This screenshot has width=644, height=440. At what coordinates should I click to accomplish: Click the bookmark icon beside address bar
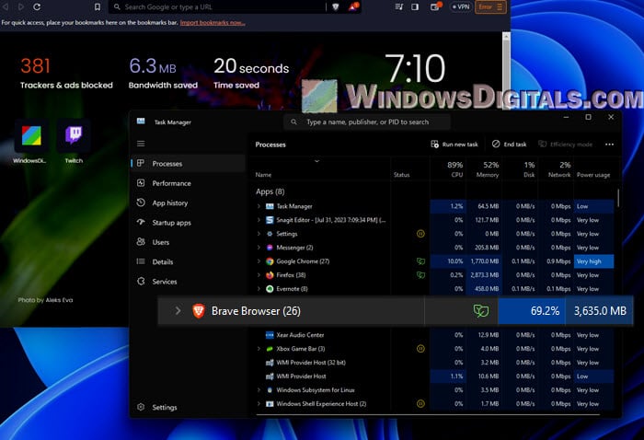98,7
